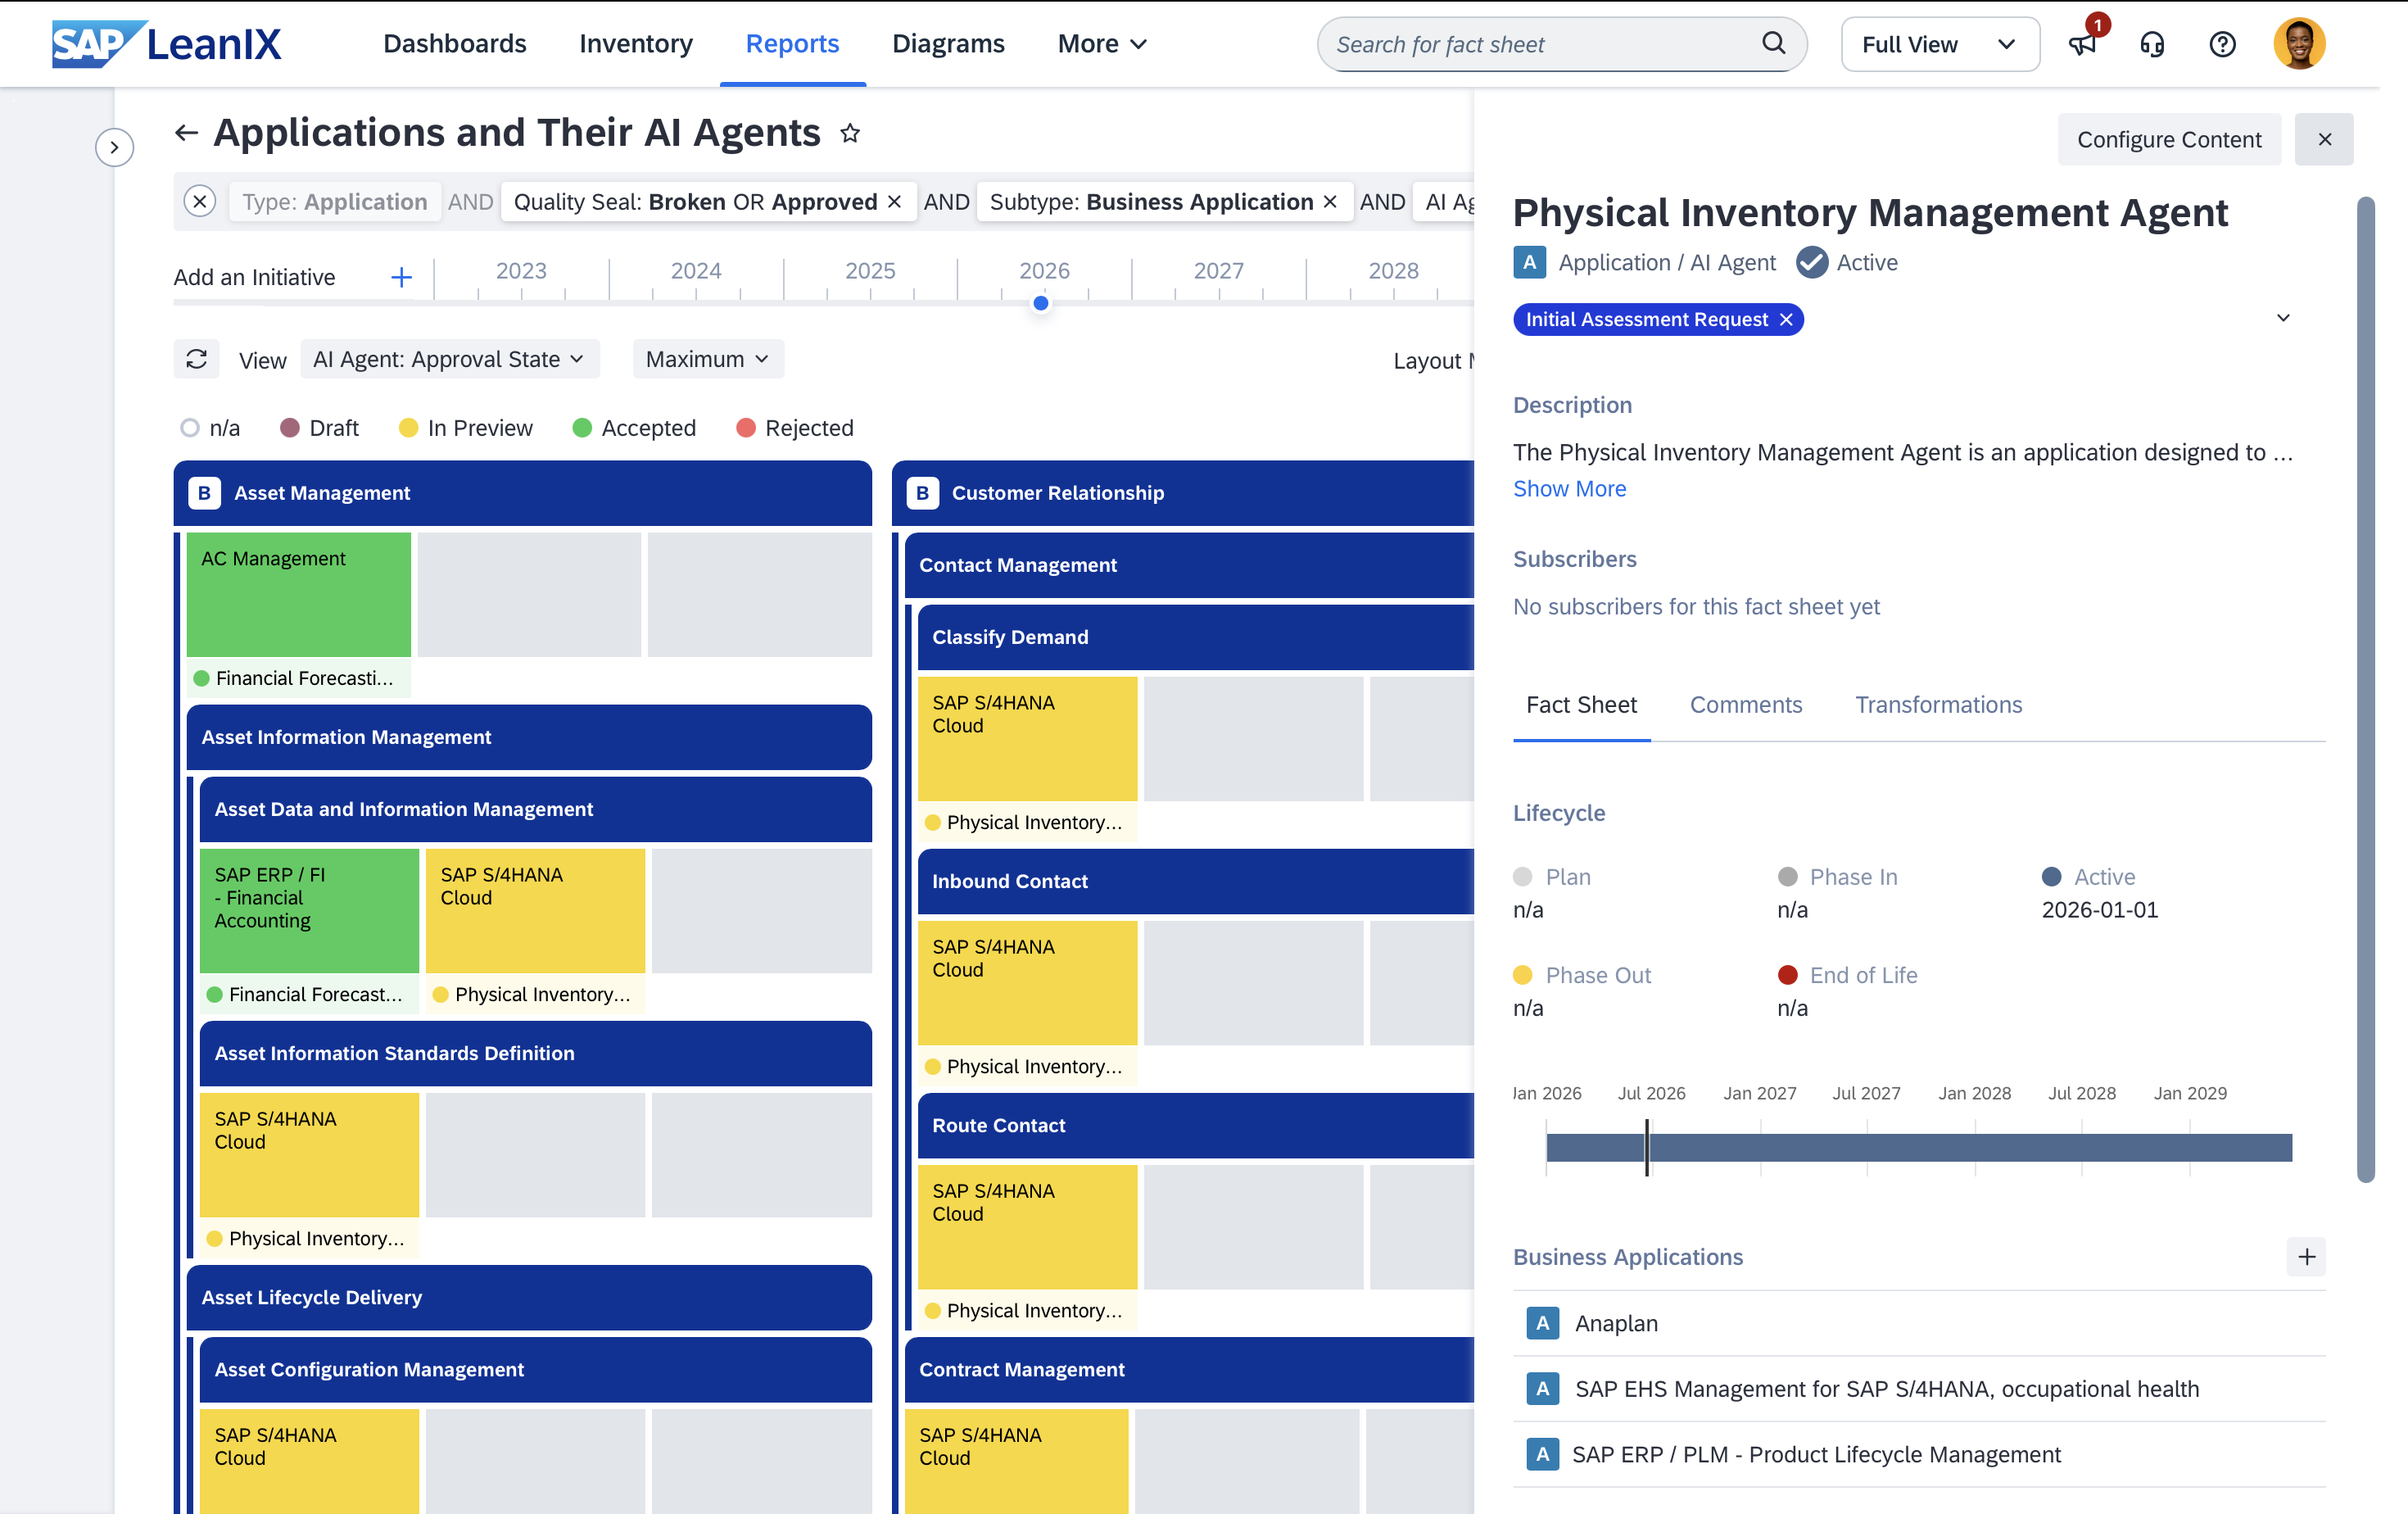This screenshot has width=2408, height=1514.
Task: Open the Maximum dropdown
Action: click(707, 359)
